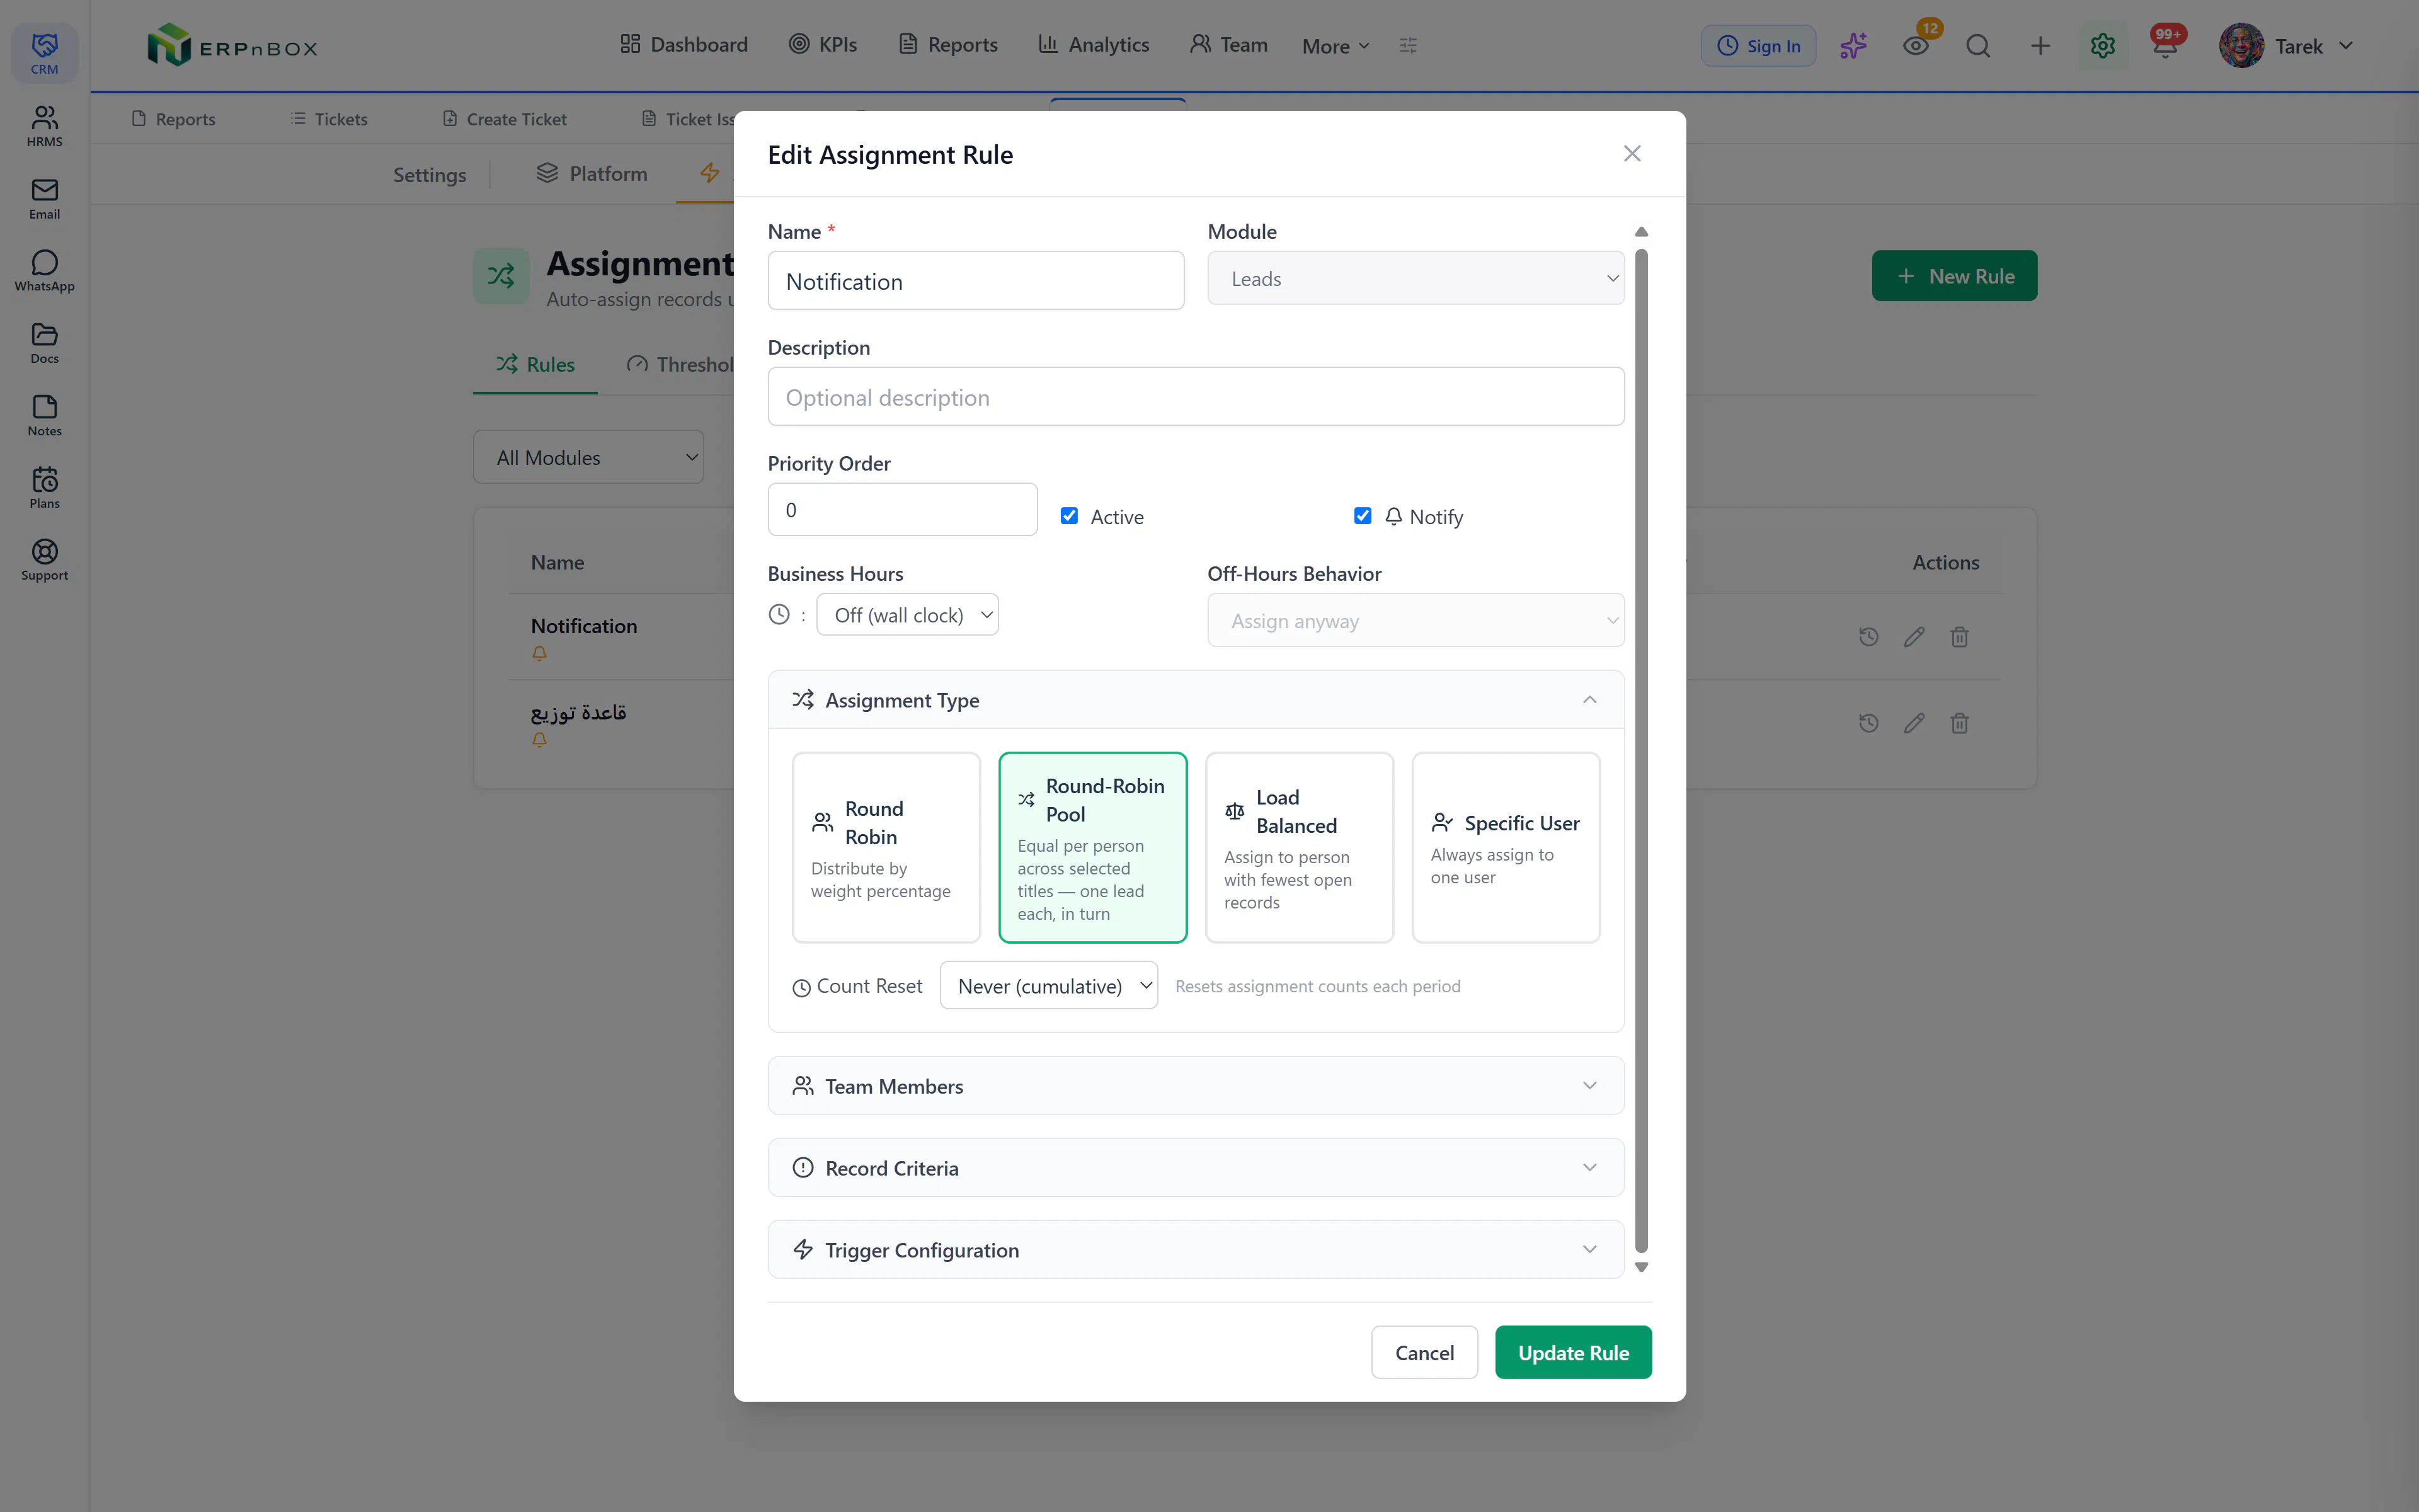Open the Platform settings tab
The height and width of the screenshot is (1512, 2419).
[x=592, y=174]
